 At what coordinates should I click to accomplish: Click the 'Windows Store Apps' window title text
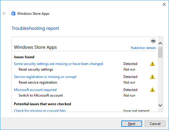[x=33, y=14]
